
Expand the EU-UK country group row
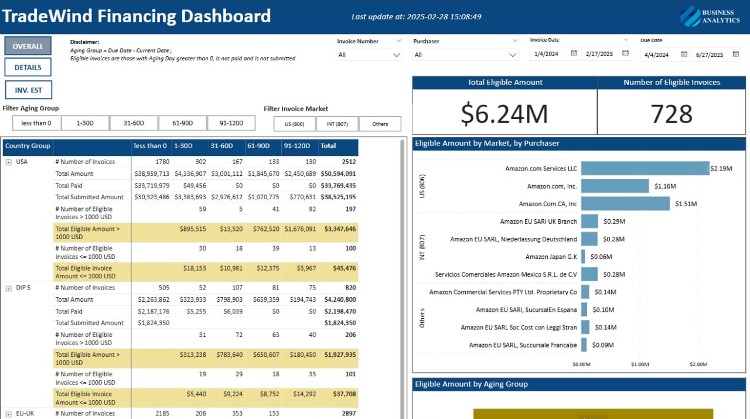9,414
